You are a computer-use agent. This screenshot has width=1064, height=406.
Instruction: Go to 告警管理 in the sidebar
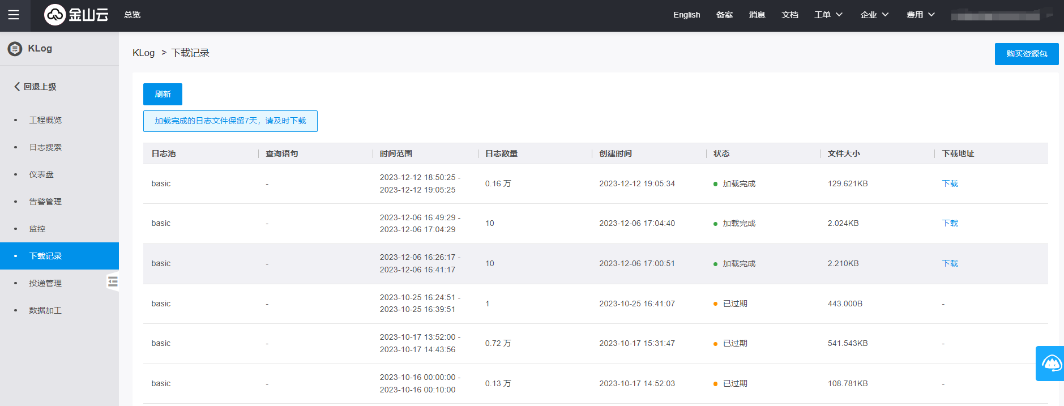point(45,202)
